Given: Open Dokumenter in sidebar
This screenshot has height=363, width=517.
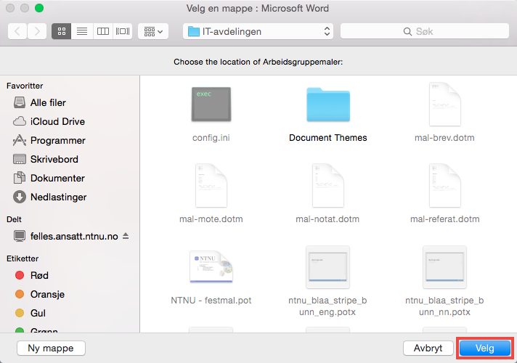Looking at the screenshot, I should click(x=69, y=178).
